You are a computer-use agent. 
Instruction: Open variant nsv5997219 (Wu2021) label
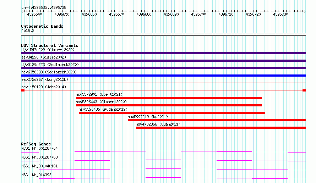(x=148, y=117)
